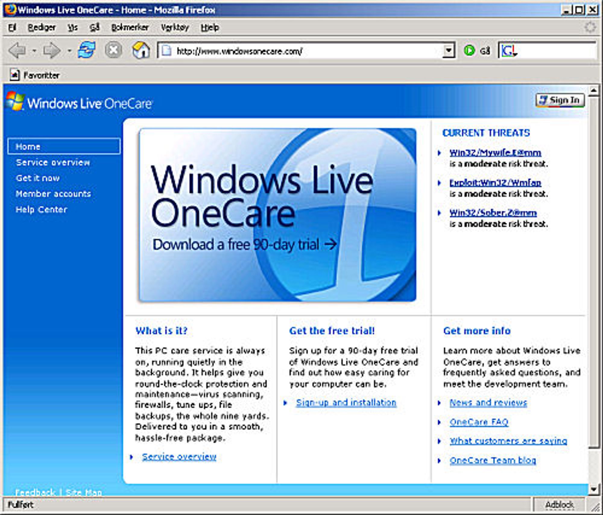Screen dimensions: 603x515
Task: Open the Back history dropdown arrow
Action: click(34, 51)
